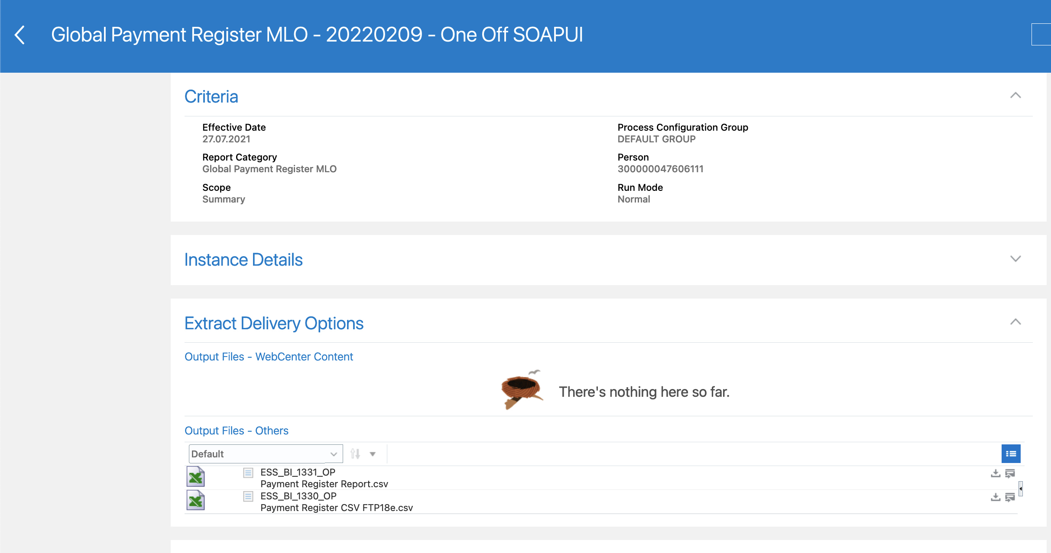Download the Payment Register CSV FTP18e.csv file
The image size is (1051, 553).
point(996,497)
